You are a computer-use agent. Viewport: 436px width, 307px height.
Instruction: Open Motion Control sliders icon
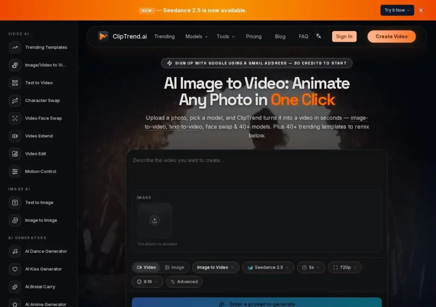(x=15, y=171)
